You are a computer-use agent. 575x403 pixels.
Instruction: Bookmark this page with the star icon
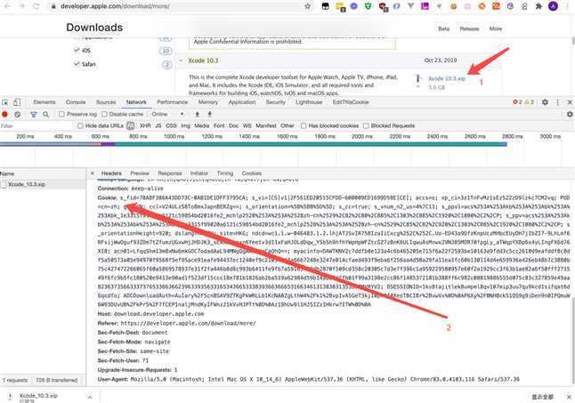pyautogui.click(x=308, y=6)
